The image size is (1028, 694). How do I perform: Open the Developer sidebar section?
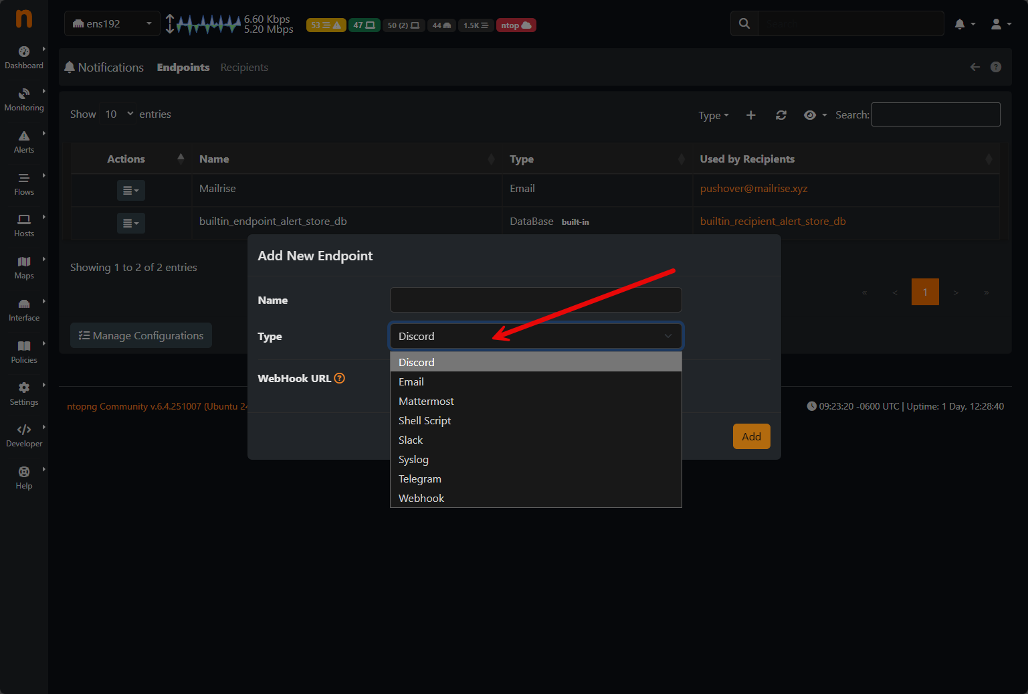24,436
